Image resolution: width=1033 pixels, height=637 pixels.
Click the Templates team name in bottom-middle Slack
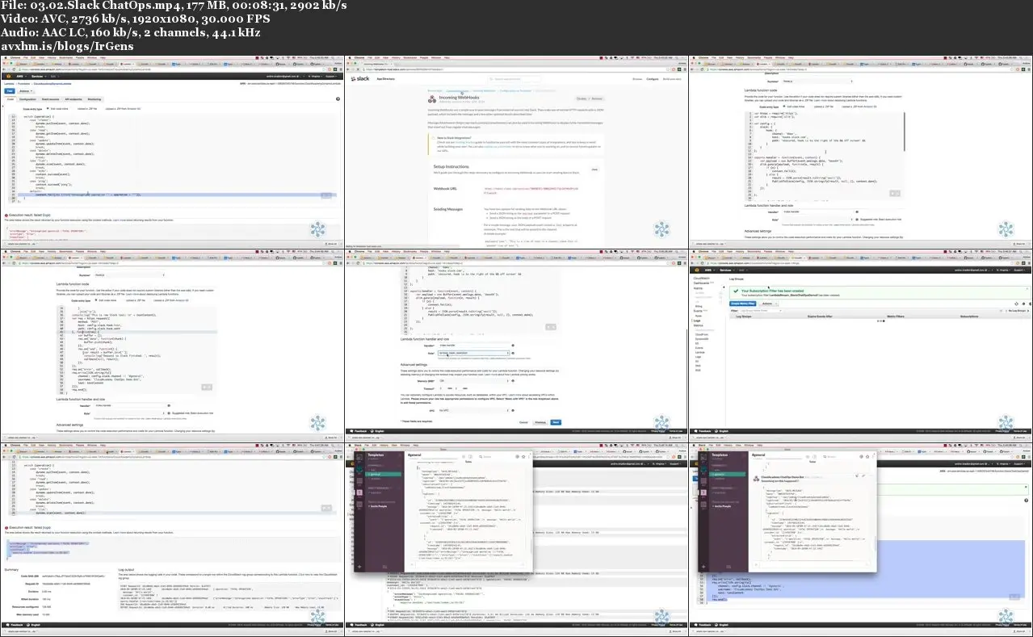(376, 455)
